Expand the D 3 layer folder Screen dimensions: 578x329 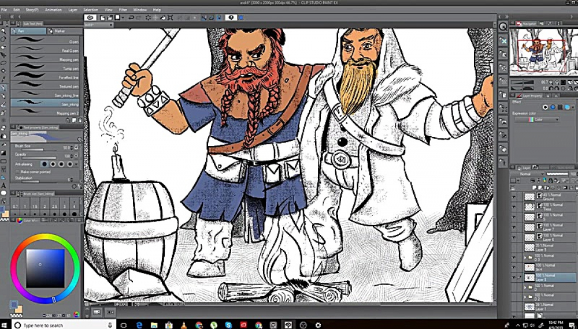[x=525, y=257]
